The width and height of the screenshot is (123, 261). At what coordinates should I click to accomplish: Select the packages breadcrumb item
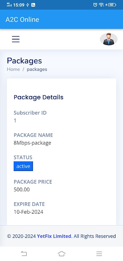click(37, 69)
